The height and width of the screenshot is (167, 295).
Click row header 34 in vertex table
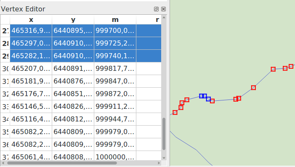[5, 119]
